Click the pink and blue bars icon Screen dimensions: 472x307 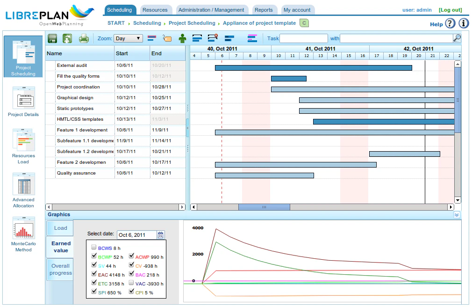(x=252, y=38)
